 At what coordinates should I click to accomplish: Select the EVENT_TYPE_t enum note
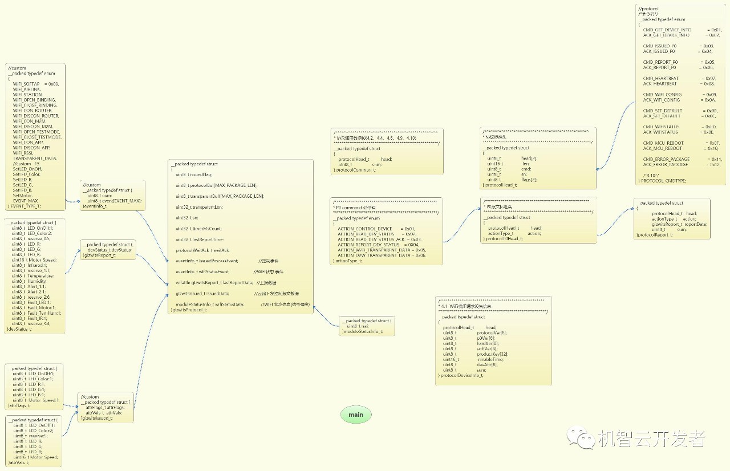[x=36, y=137]
